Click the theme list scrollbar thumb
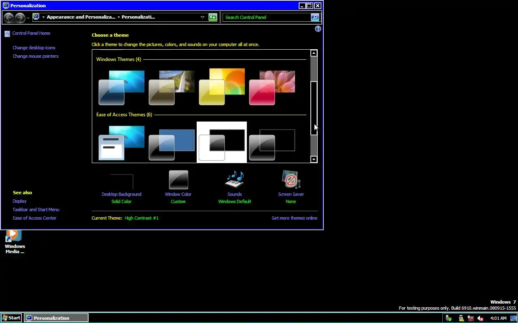 click(x=314, y=108)
